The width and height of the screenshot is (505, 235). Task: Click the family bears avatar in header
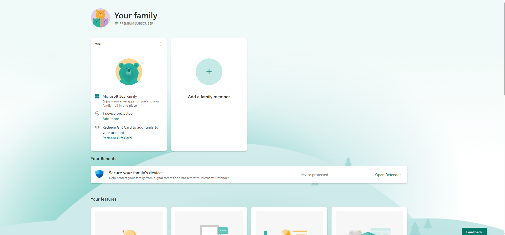pos(101,18)
